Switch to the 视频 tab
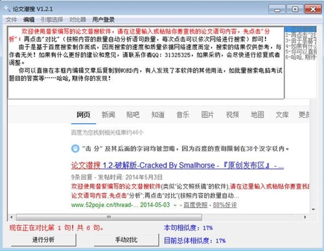Screen dimensions: 324x251 point(233,115)
